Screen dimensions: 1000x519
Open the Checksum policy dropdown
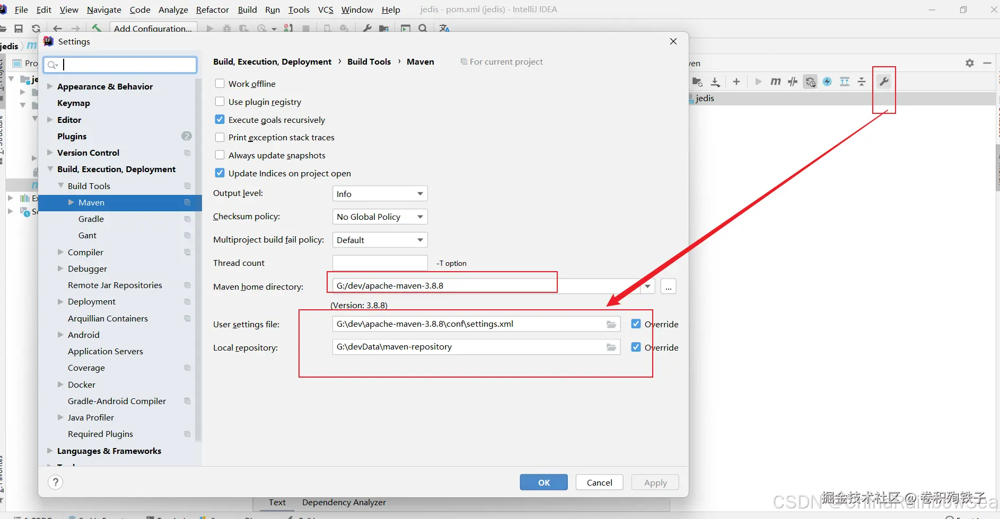(380, 217)
